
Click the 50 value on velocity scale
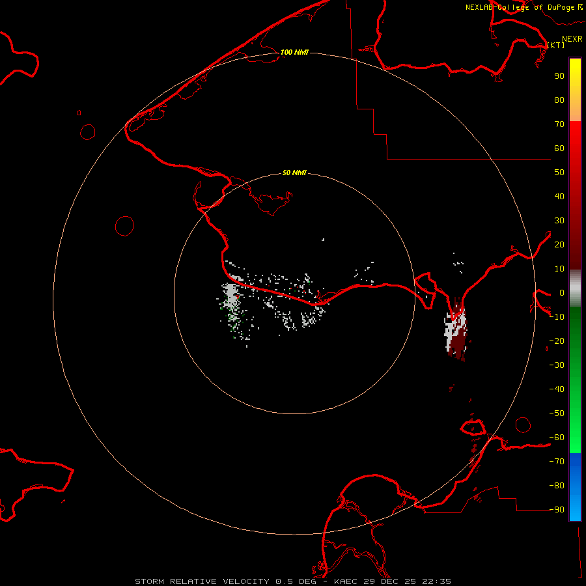coord(559,173)
